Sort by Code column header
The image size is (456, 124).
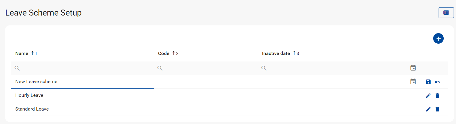coord(164,53)
